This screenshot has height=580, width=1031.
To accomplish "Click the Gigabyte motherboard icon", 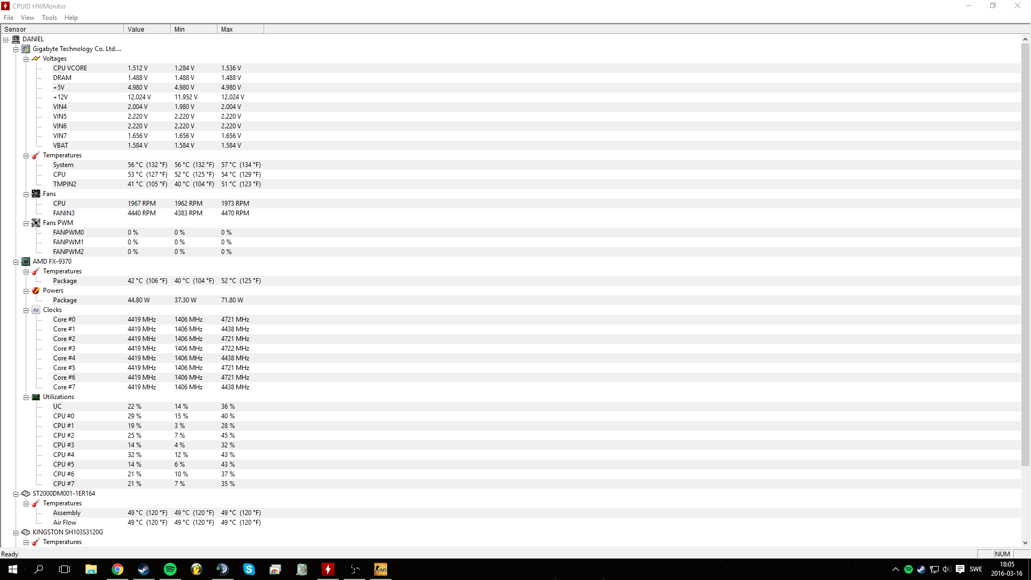I will 26,49.
